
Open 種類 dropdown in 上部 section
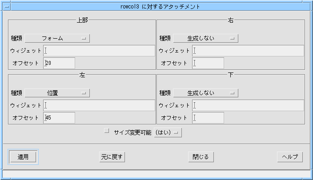[57, 38]
